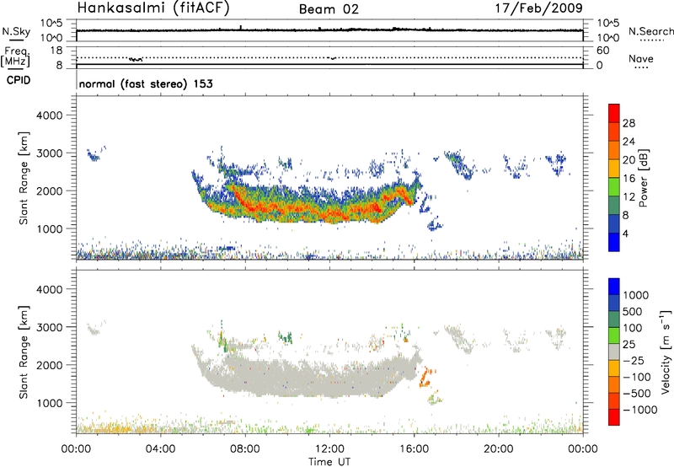Click the '04:00' time axis tick label
This screenshot has width=674, height=467.
click(x=160, y=449)
